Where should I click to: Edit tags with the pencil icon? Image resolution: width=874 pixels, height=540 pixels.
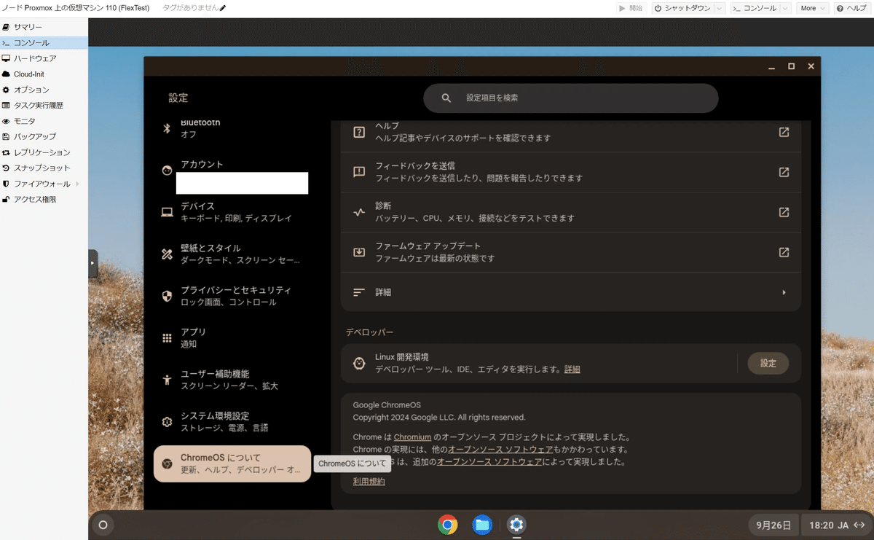(x=223, y=8)
